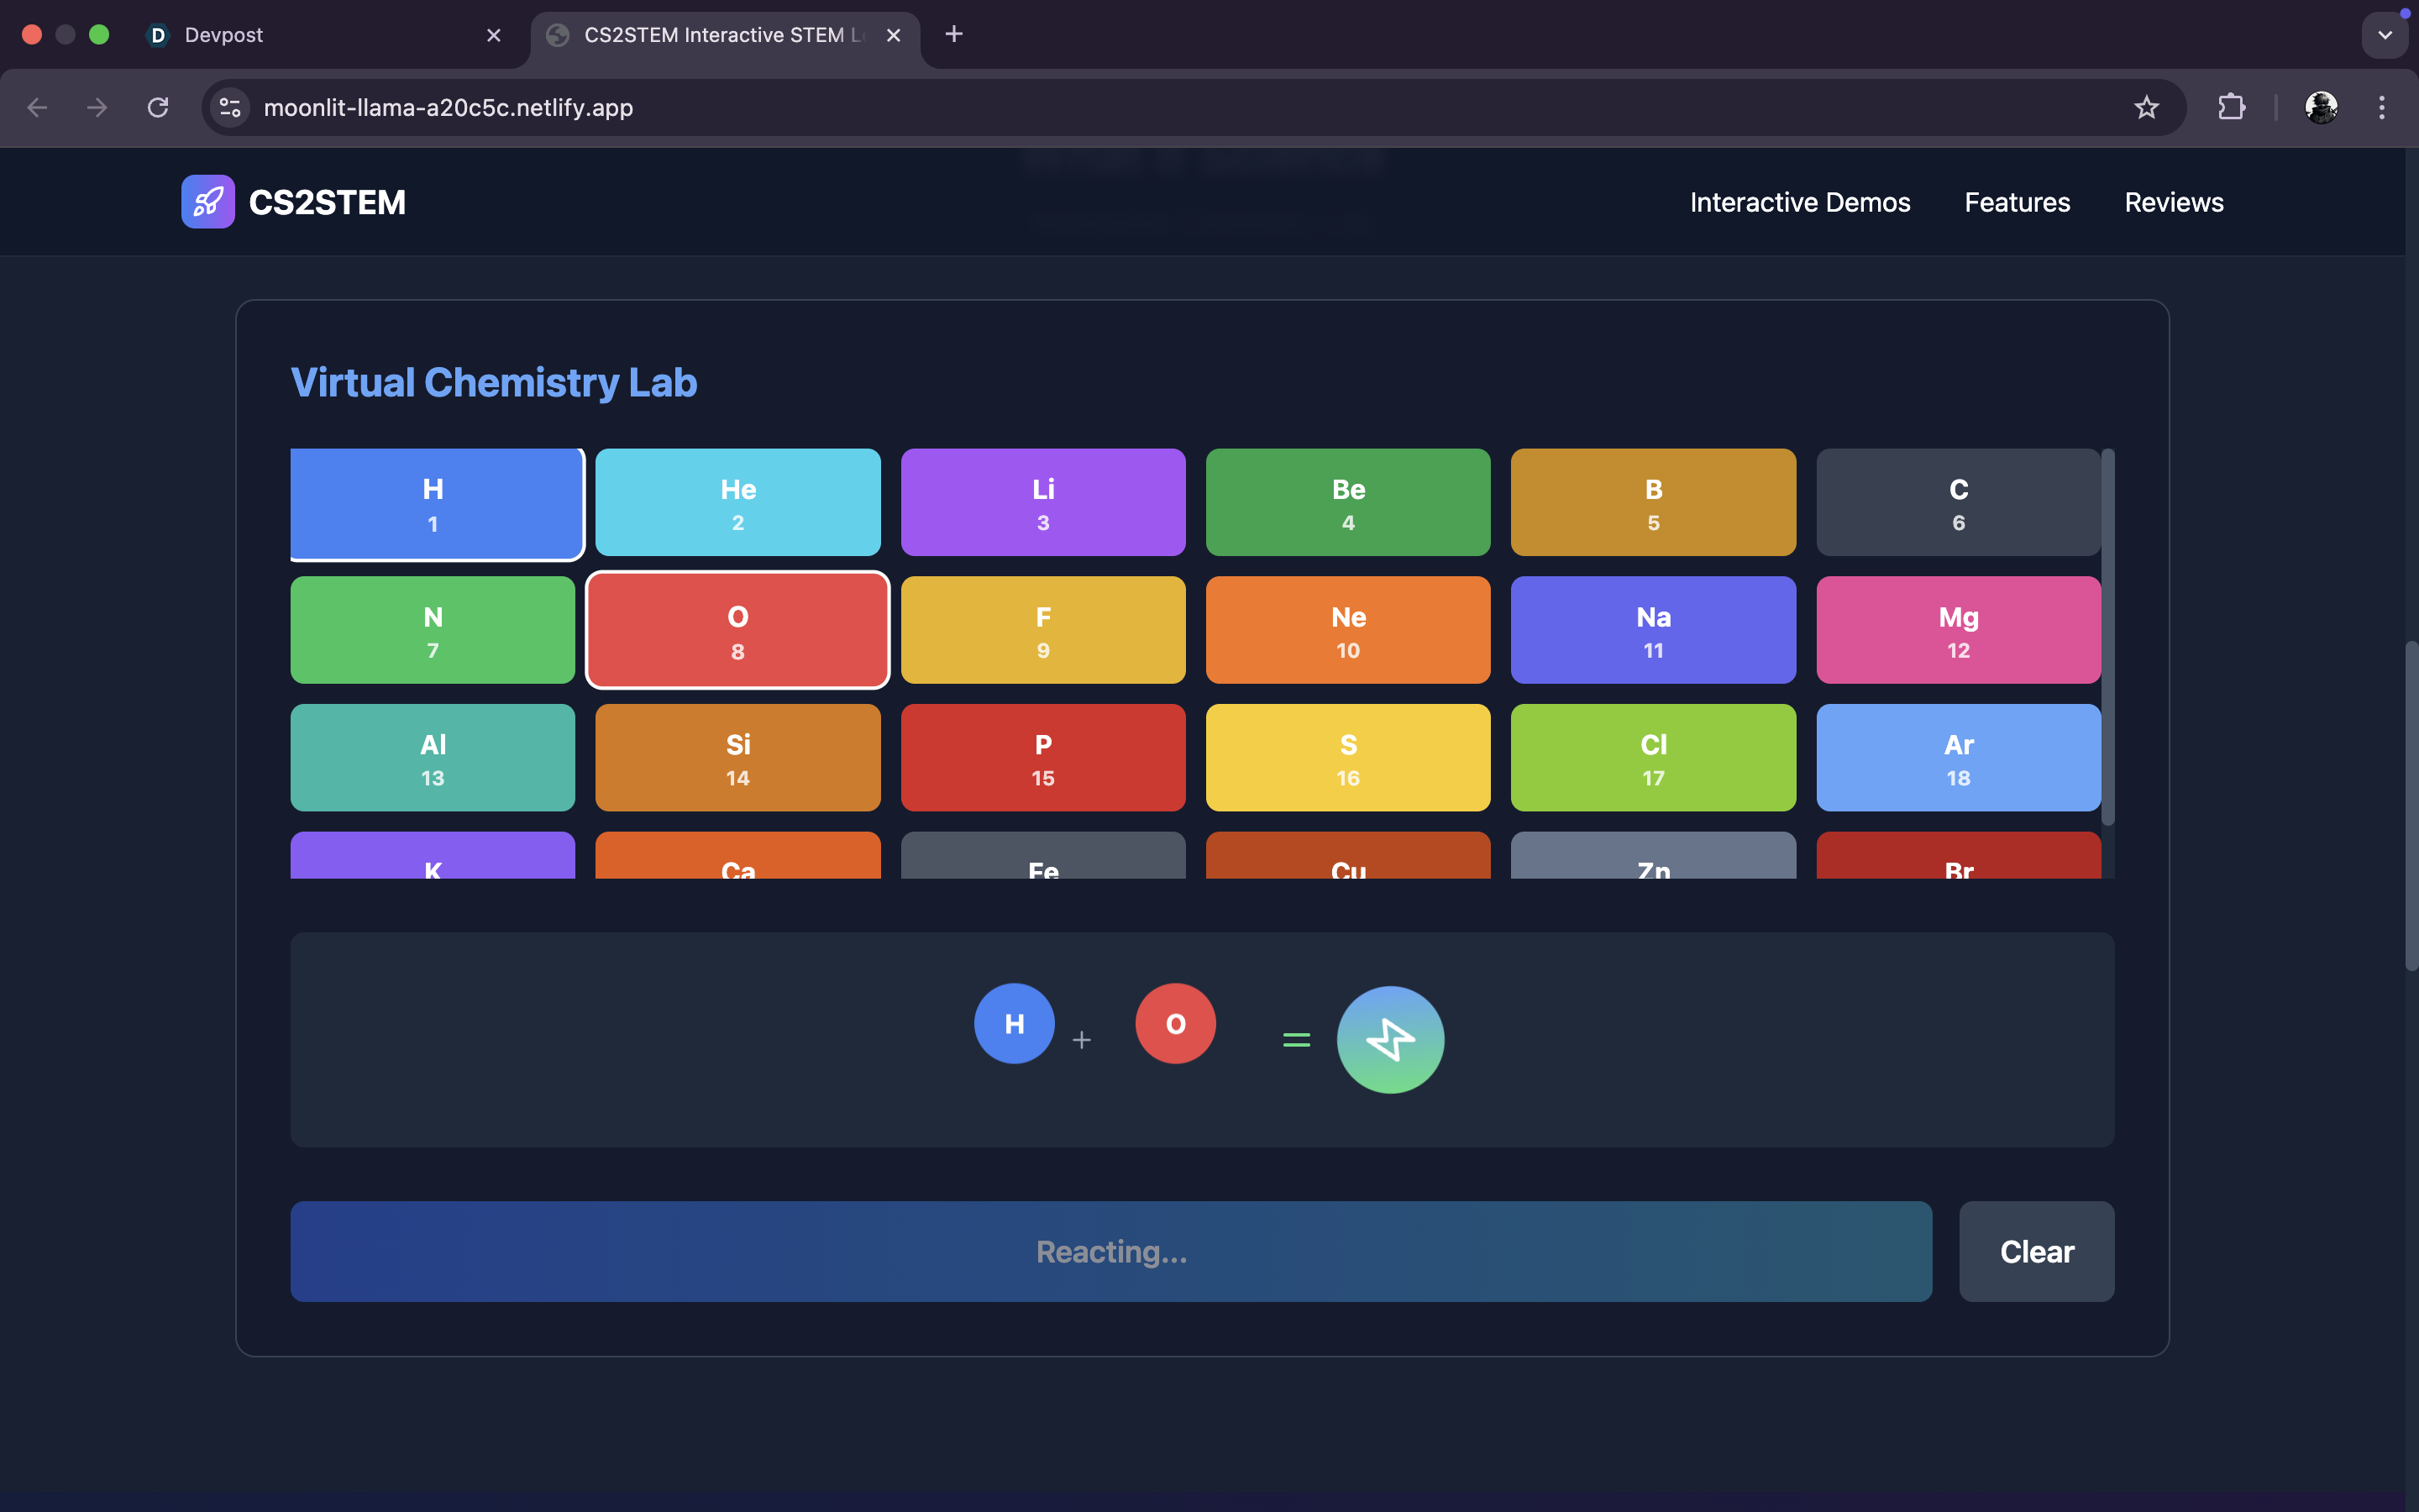Open the browser extensions puzzle icon
The width and height of the screenshot is (2419, 1512).
[2231, 107]
